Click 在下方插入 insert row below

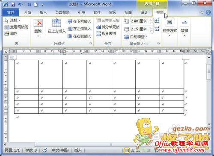click(x=79, y=21)
